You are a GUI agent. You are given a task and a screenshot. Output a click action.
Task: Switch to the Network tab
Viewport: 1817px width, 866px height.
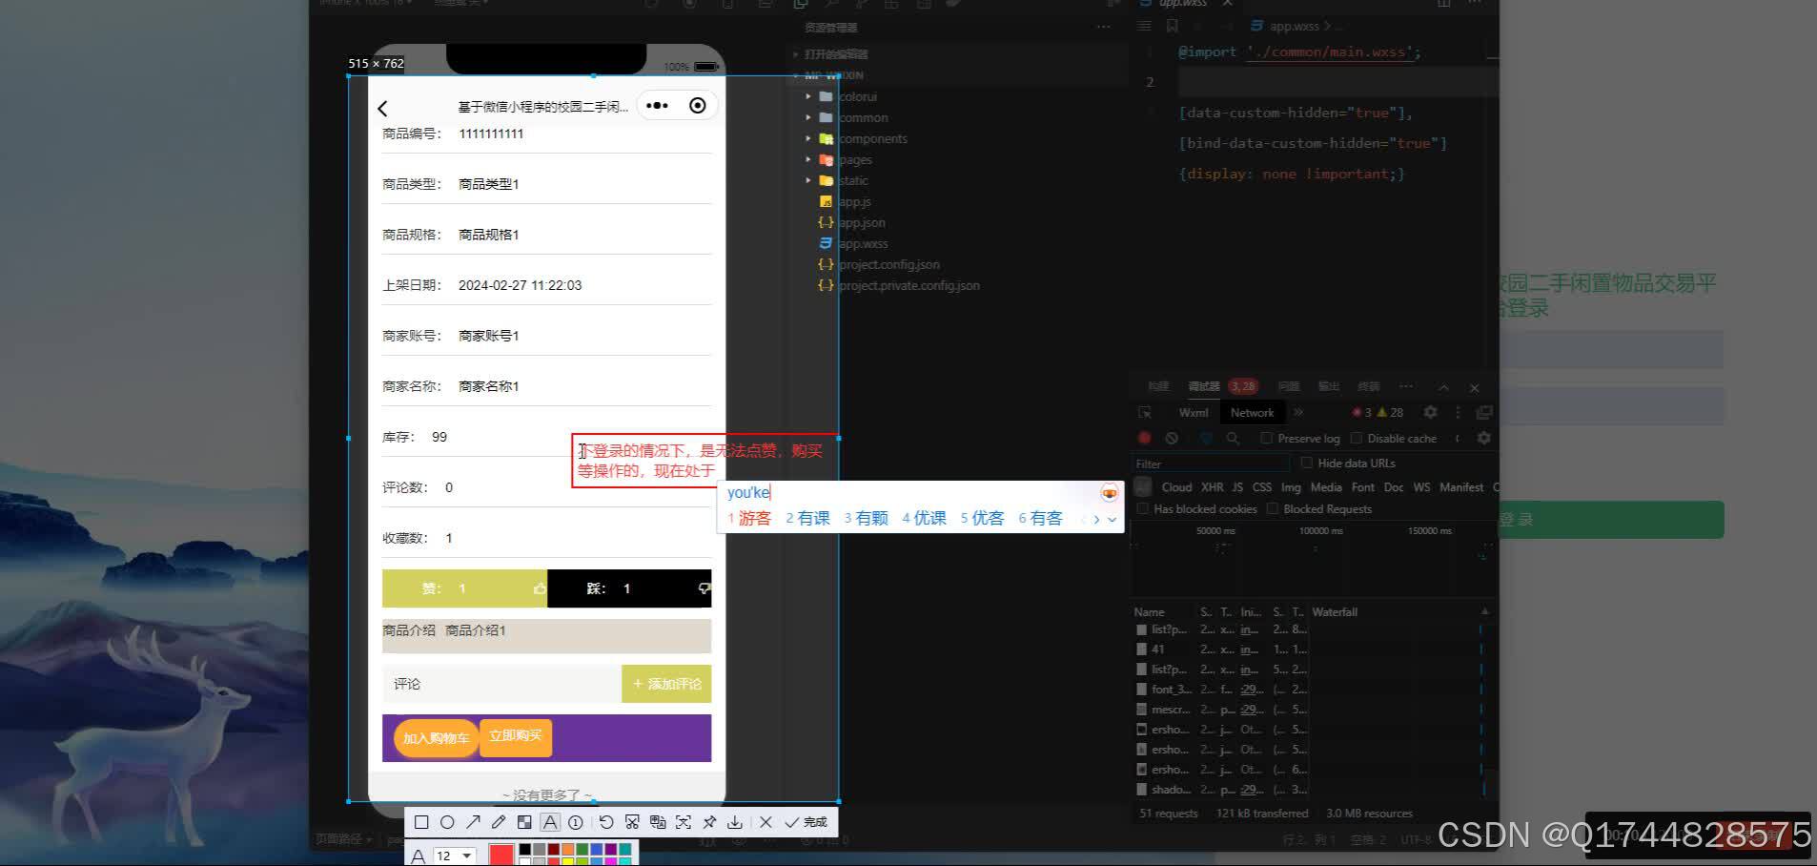pyautogui.click(x=1252, y=413)
